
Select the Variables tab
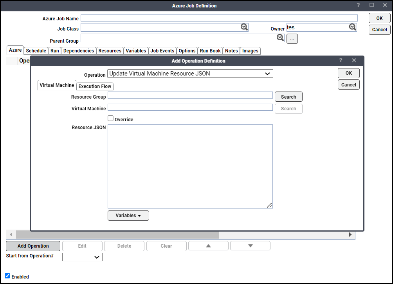click(136, 51)
